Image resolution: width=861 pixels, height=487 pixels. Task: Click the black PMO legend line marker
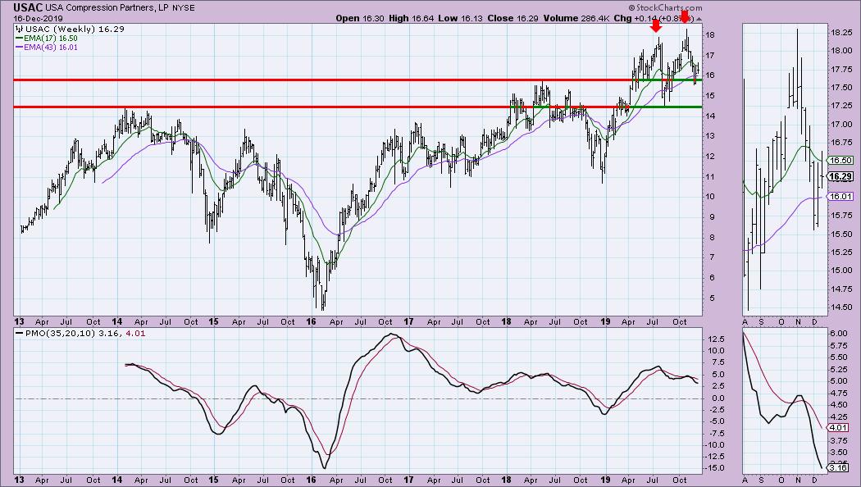[x=19, y=333]
